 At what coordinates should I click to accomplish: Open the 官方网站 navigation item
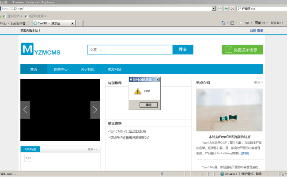(x=114, y=69)
